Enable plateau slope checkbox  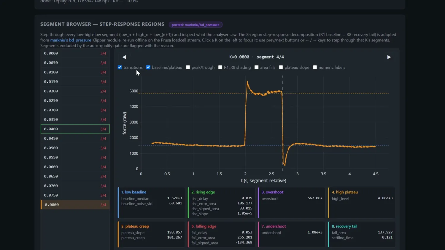[281, 67]
